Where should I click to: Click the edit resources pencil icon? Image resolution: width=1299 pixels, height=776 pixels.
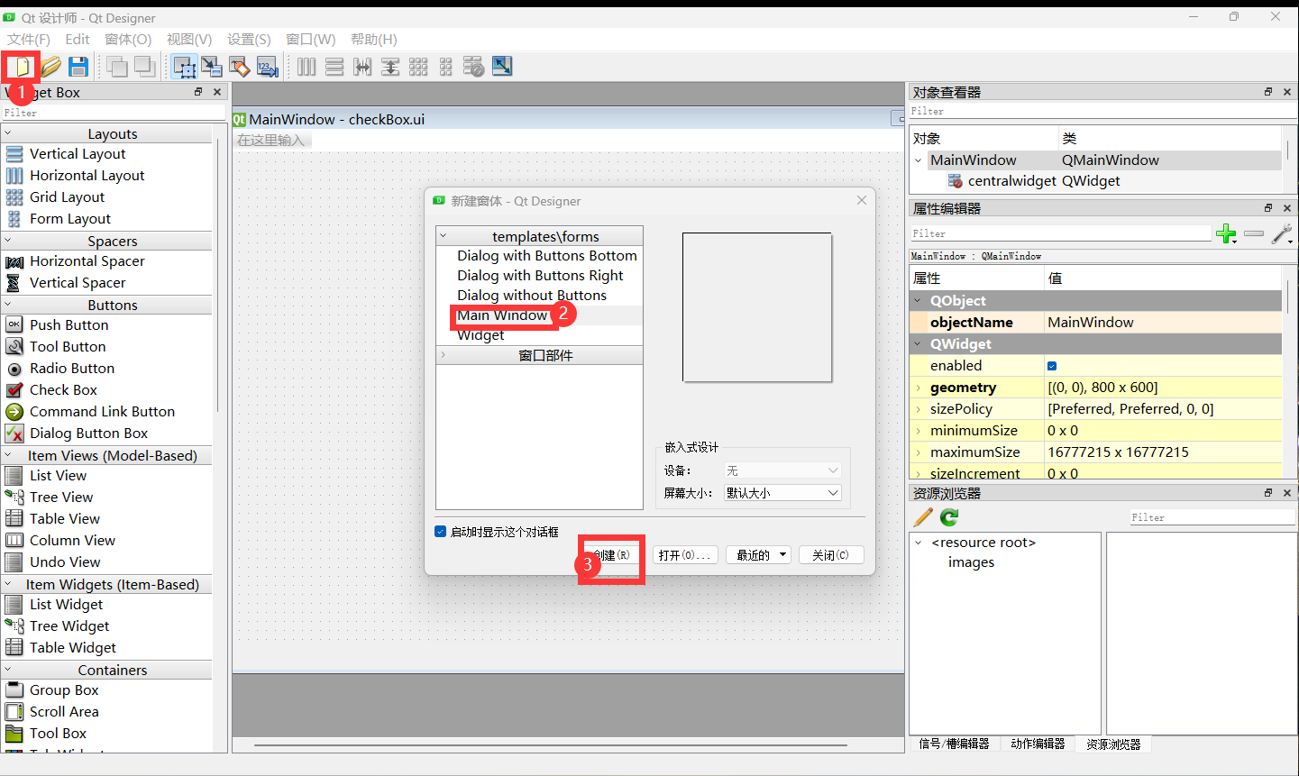[923, 516]
